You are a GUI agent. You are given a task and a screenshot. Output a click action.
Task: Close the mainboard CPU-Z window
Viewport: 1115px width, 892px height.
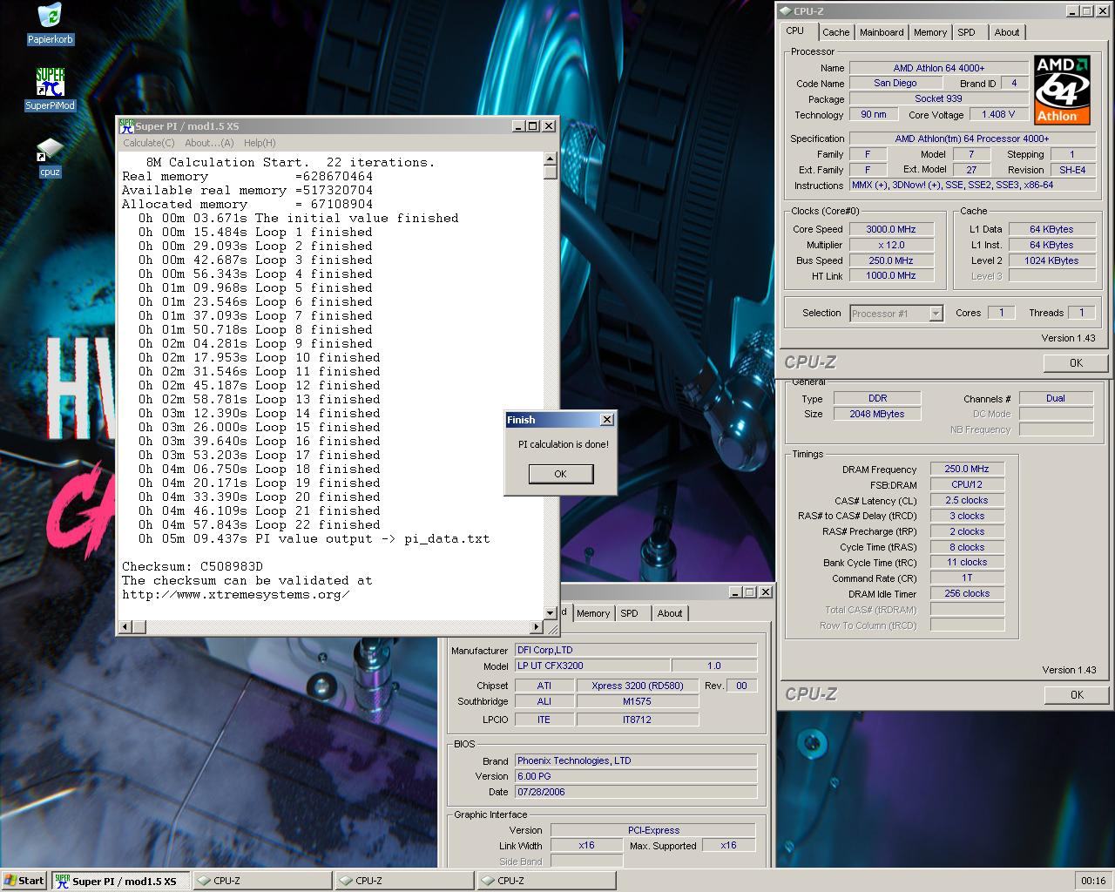766,592
